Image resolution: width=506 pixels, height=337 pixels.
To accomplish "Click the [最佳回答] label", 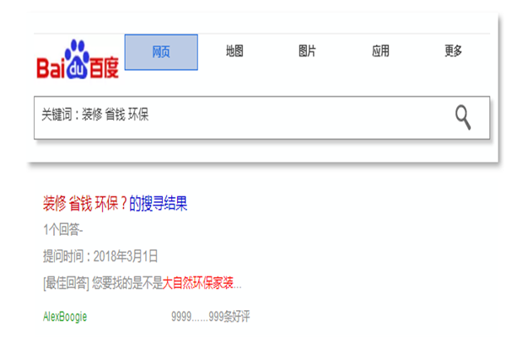I will [66, 281].
